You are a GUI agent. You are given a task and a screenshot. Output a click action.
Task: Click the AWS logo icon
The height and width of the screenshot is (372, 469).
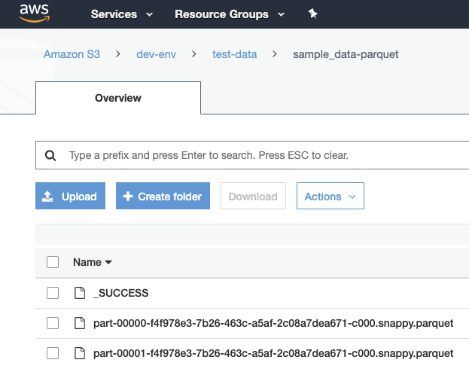point(35,14)
